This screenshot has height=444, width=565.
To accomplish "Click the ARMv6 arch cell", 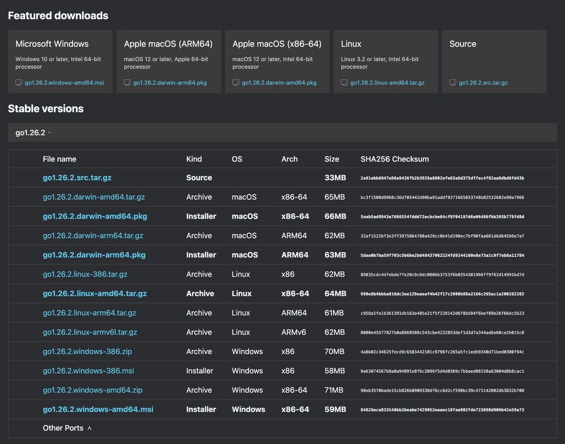I will tap(294, 332).
